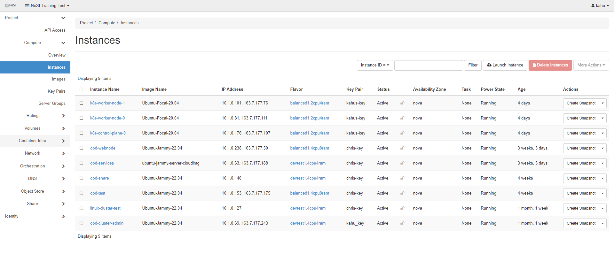Screen dimensions: 614x262
Task: Tick the checkbox for ood-services
Action: coord(82,163)
